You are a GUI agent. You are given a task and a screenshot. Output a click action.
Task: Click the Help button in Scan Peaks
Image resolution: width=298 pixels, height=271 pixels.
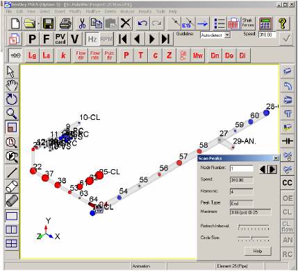point(258,251)
